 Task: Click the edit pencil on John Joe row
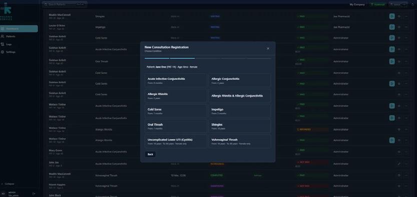pyautogui.click(x=399, y=164)
